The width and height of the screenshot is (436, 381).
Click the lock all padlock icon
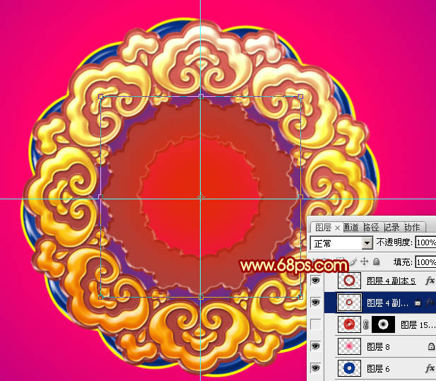coord(376,262)
